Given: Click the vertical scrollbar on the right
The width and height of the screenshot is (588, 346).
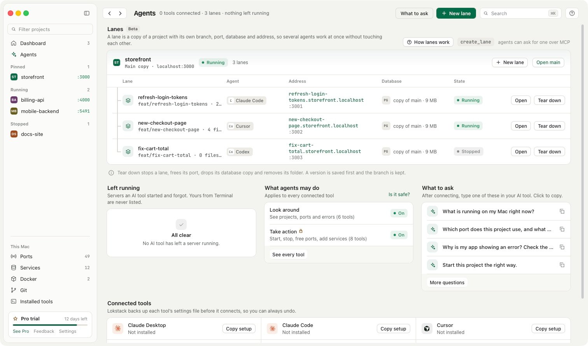Looking at the screenshot, I should (582, 161).
